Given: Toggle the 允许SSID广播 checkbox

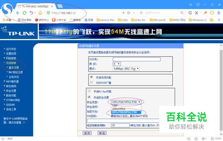Looking at the screenshot, I should (92, 82).
